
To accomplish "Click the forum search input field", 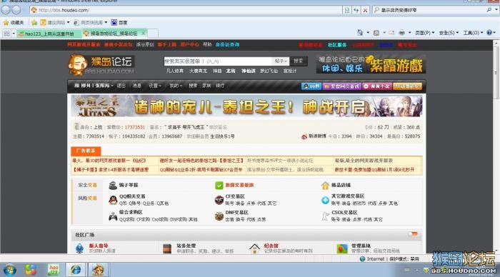I will pos(218,61).
